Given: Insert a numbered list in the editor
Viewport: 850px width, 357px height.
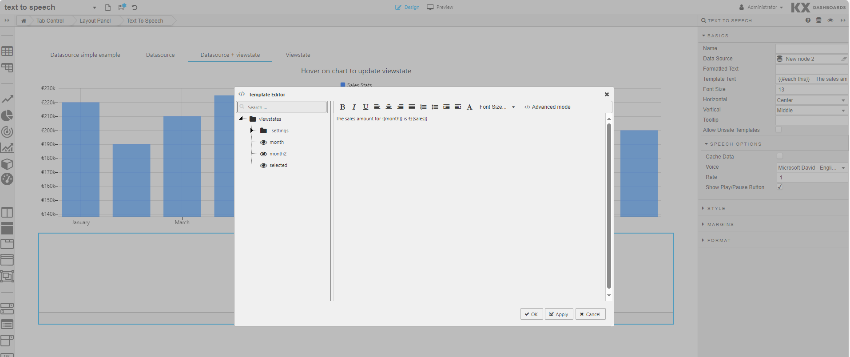Looking at the screenshot, I should point(423,107).
